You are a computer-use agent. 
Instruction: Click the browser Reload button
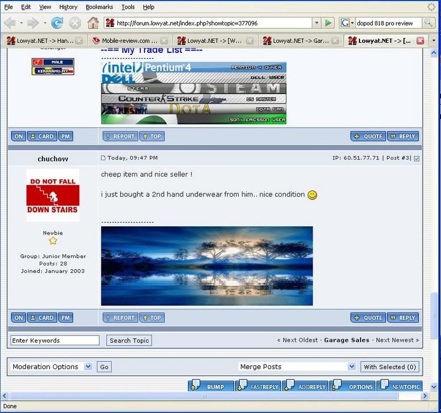(57, 23)
